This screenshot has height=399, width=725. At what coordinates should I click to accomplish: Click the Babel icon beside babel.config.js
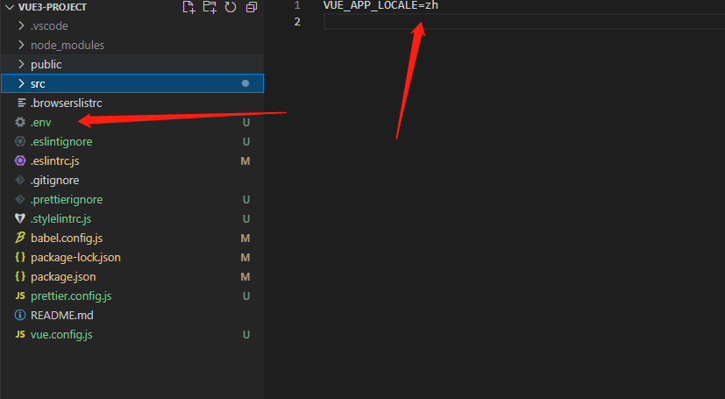[20, 238]
